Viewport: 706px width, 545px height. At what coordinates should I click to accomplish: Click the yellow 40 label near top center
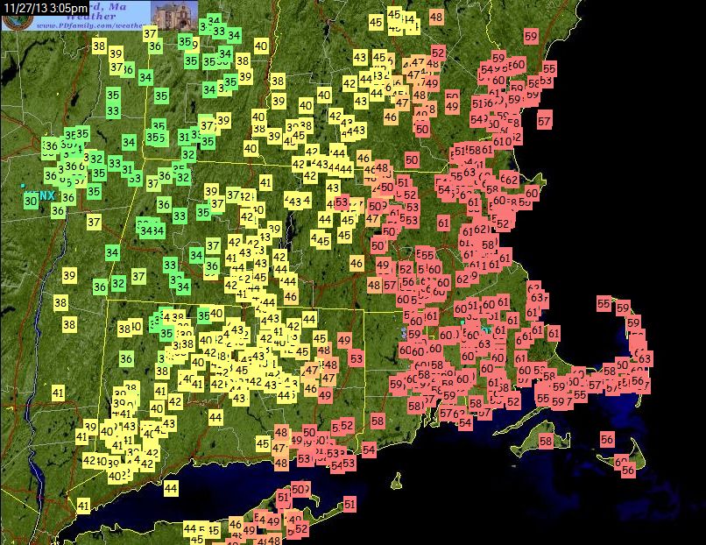point(261,46)
